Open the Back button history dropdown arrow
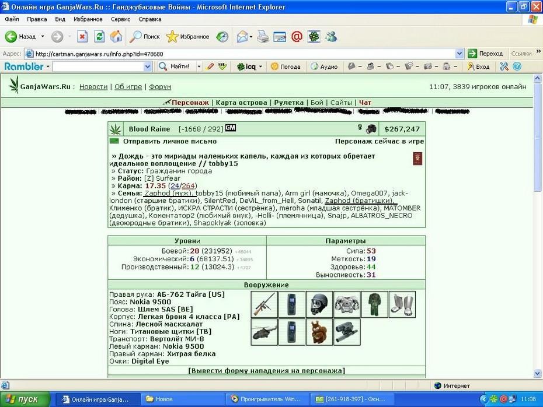The width and height of the screenshot is (543, 407). pos(43,37)
